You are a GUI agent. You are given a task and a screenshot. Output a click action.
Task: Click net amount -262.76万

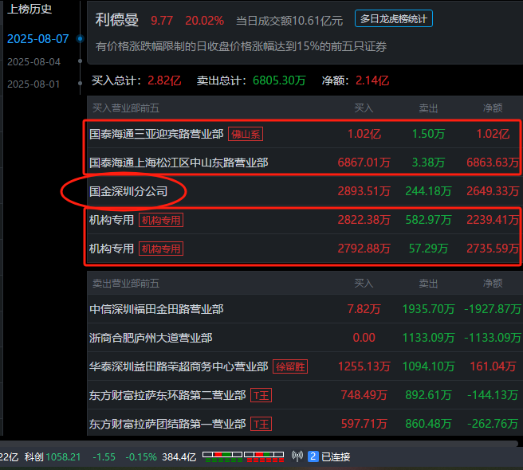pyautogui.click(x=493, y=424)
